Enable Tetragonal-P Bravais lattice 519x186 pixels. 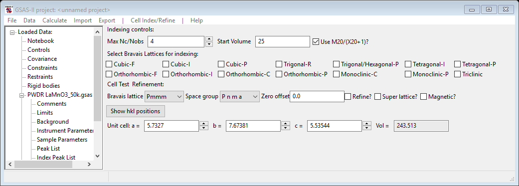coord(457,64)
